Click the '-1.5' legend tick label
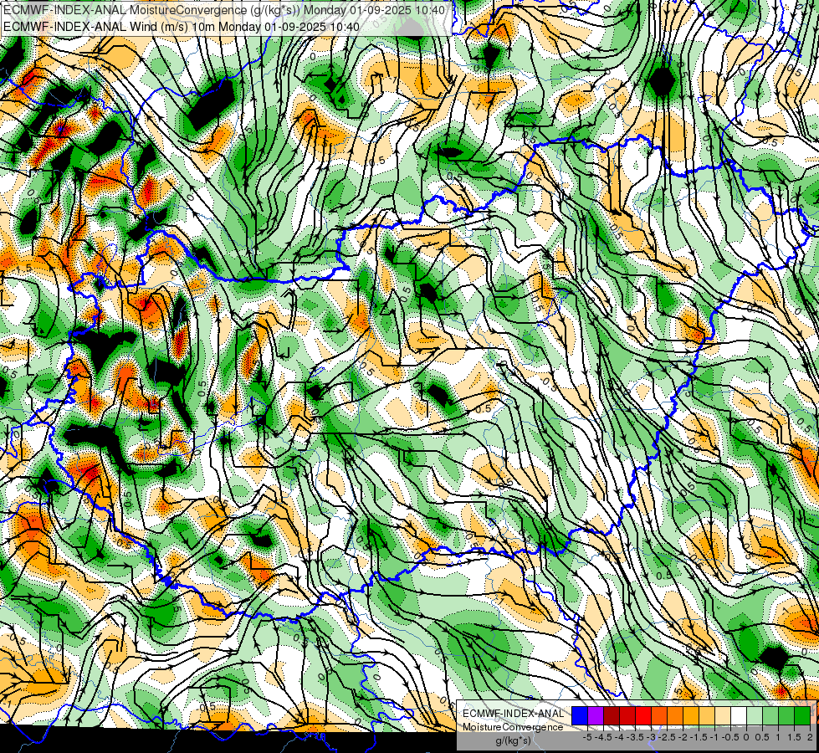This screenshot has width=819, height=753. (699, 737)
